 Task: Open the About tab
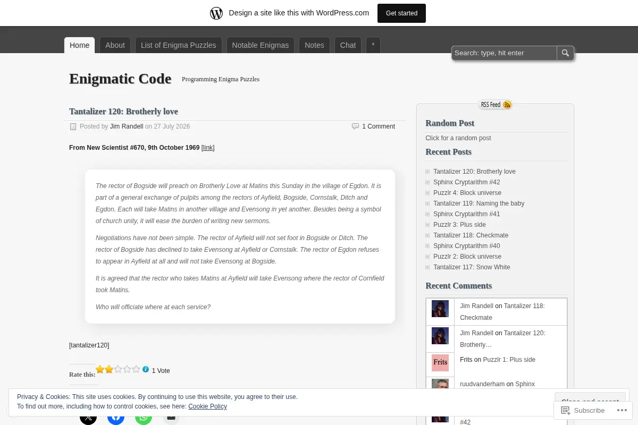pyautogui.click(x=115, y=45)
